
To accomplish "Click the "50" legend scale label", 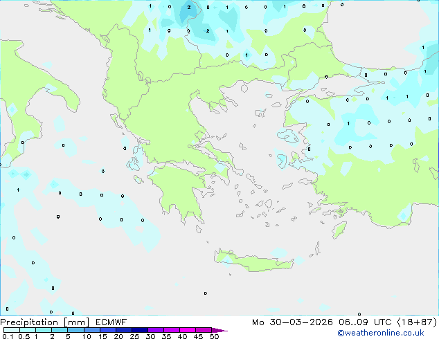I will pos(214,336).
